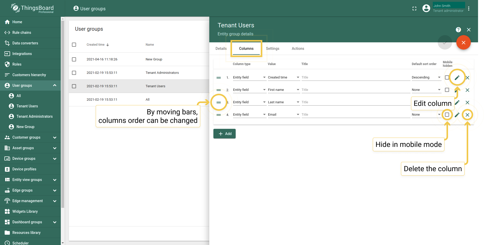
Task: Sort by Created time header
Action: point(98,45)
